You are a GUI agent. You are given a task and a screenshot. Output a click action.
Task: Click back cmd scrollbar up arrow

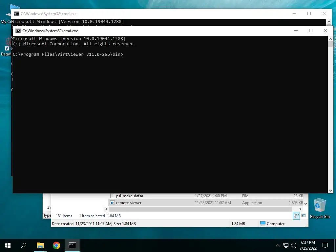(x=329, y=22)
